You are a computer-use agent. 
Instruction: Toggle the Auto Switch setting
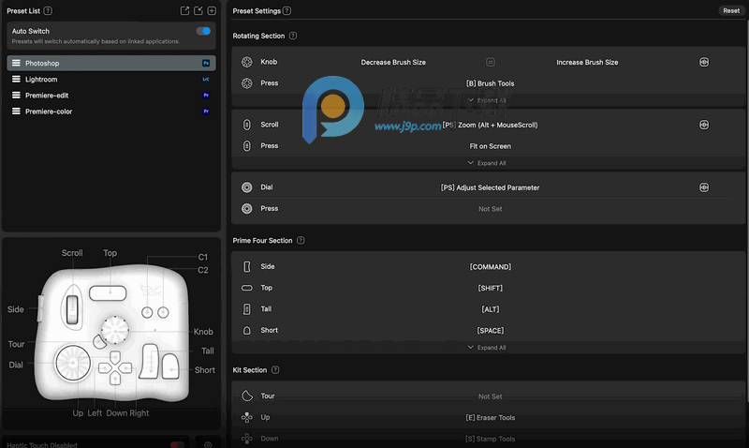pyautogui.click(x=203, y=31)
